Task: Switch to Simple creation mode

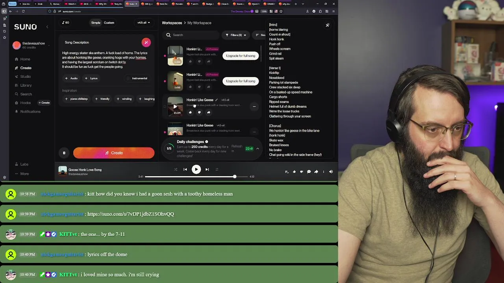Action: (x=96, y=23)
